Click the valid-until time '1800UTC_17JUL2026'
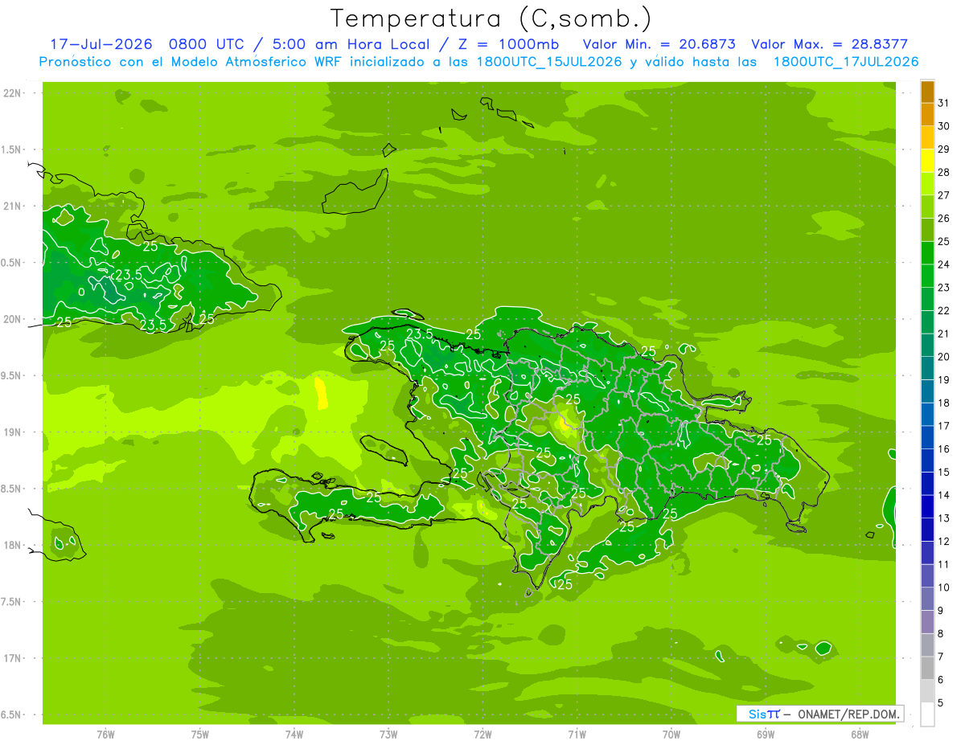This screenshot has height=745, width=965. (844, 62)
